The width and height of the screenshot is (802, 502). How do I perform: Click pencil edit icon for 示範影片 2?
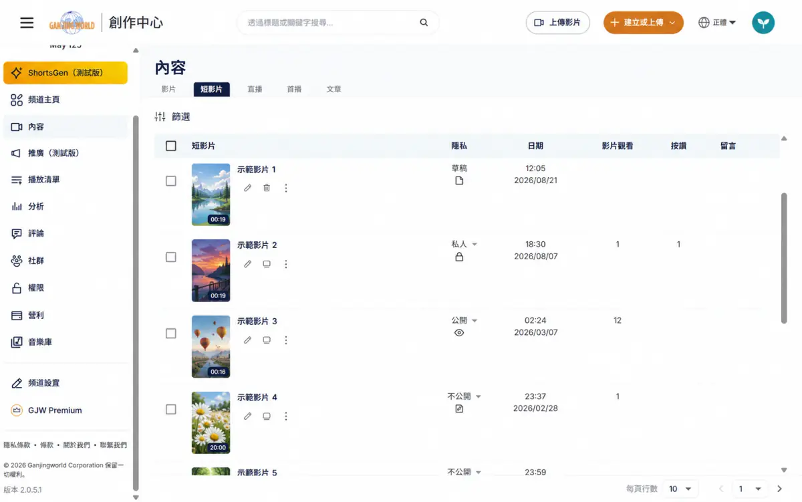248,264
